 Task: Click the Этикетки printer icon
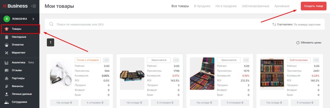[7, 45]
